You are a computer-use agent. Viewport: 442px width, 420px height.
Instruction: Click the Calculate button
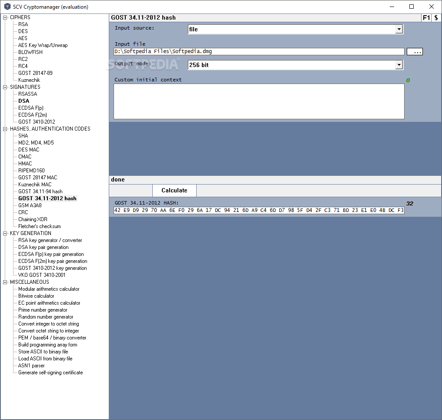pyautogui.click(x=174, y=190)
